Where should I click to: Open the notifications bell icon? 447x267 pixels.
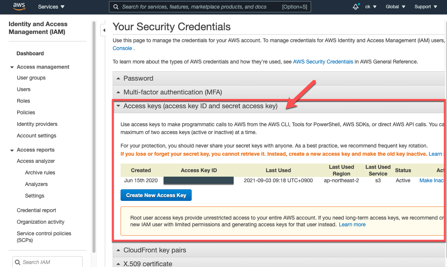click(x=356, y=7)
